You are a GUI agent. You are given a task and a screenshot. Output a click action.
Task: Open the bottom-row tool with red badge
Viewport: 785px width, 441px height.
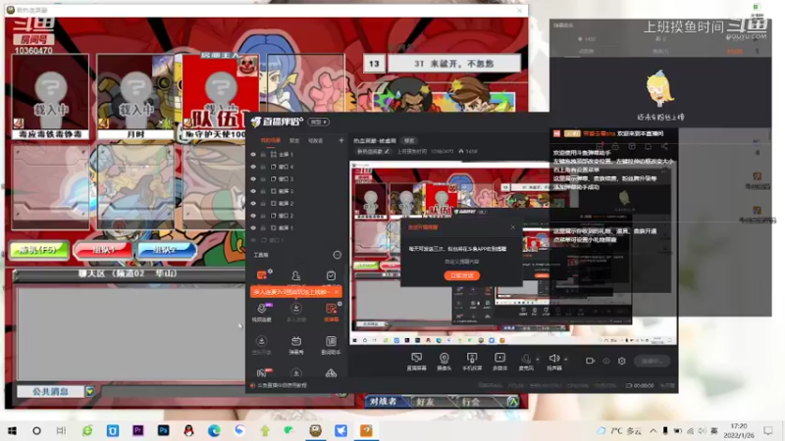tap(263, 373)
